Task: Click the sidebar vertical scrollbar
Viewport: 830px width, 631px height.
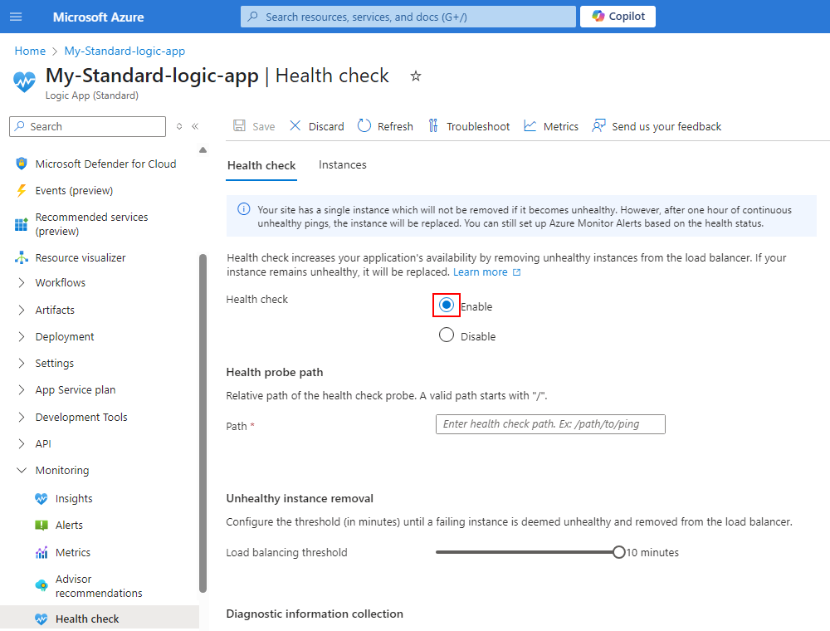Action: tap(203, 423)
